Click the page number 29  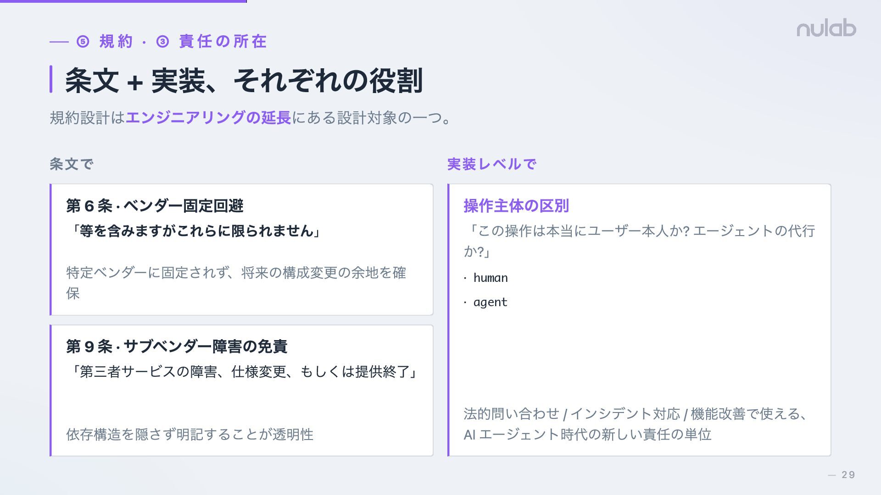848,475
